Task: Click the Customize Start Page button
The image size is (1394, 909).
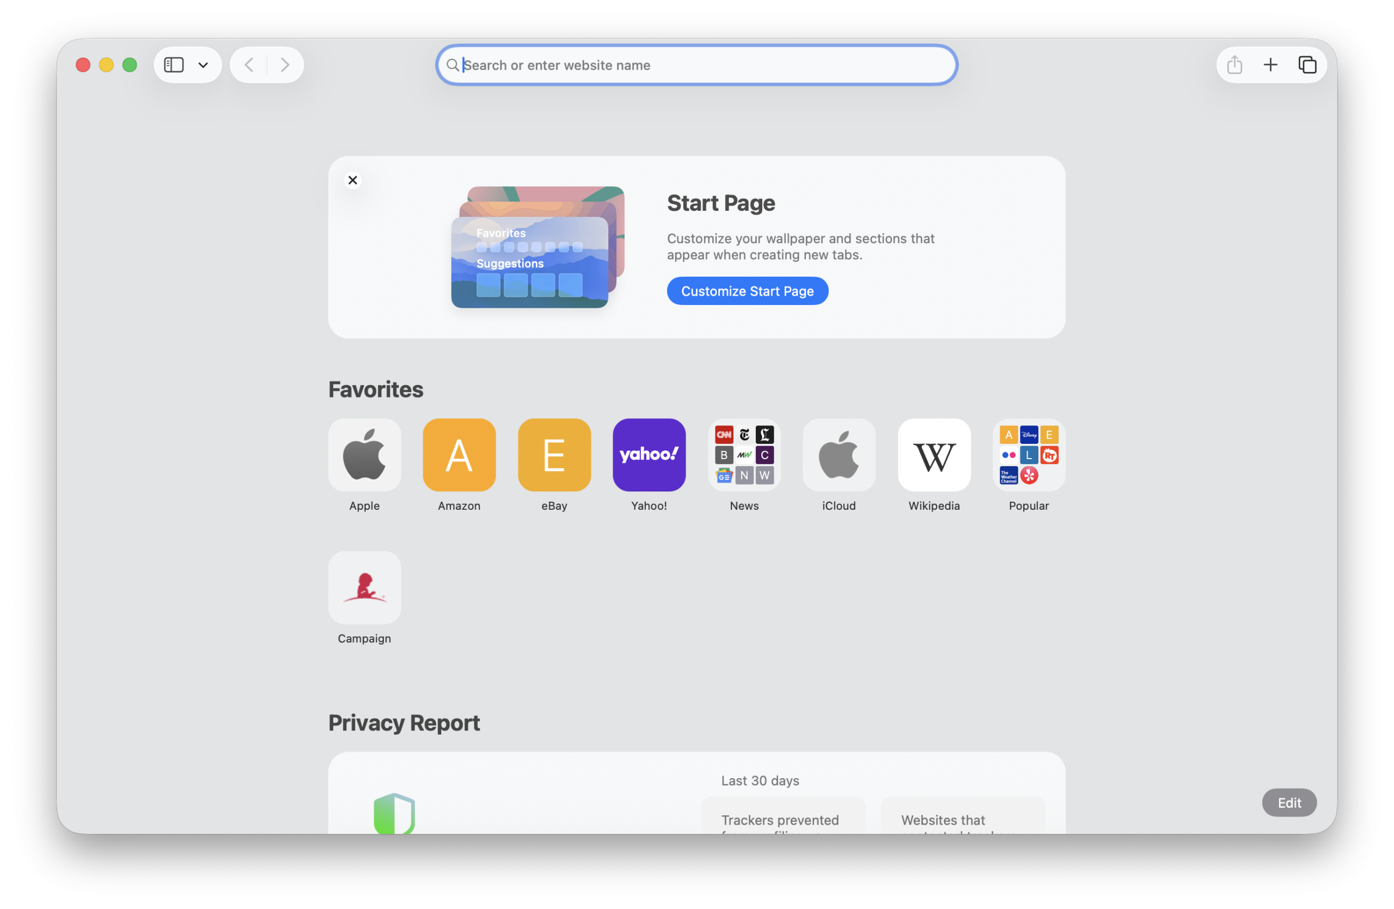Action: point(748,291)
